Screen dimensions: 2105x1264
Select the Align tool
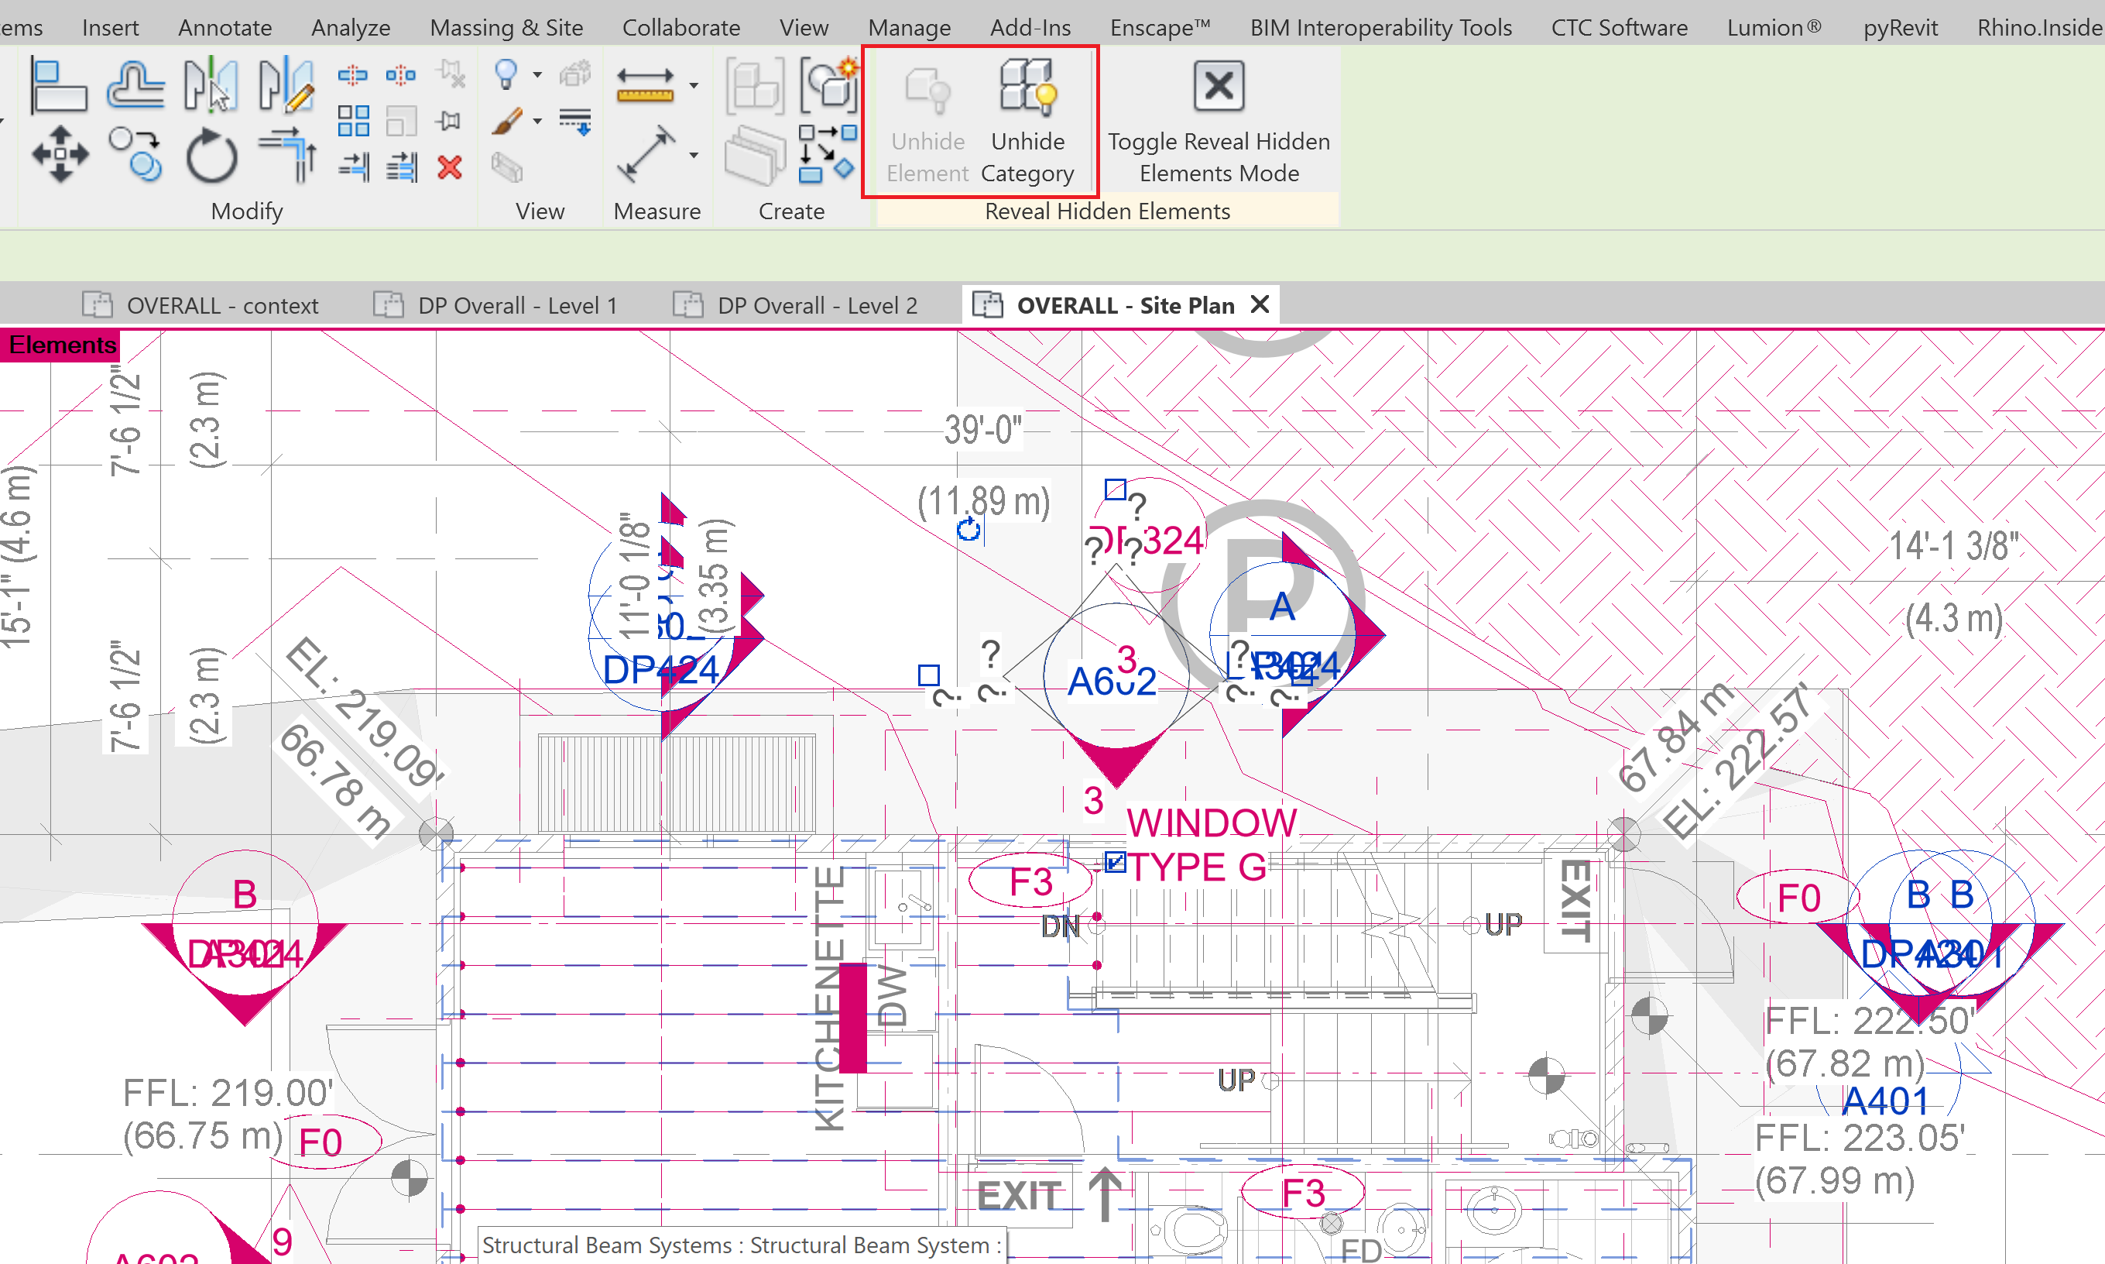pyautogui.click(x=58, y=86)
